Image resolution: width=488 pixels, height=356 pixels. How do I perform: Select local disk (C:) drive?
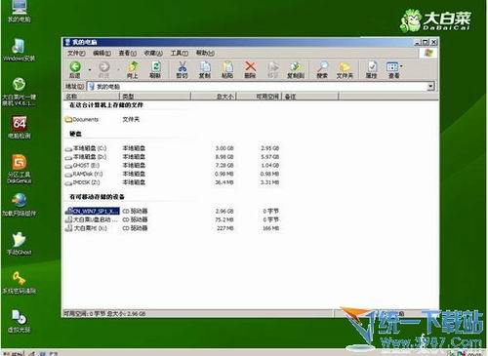coord(86,148)
